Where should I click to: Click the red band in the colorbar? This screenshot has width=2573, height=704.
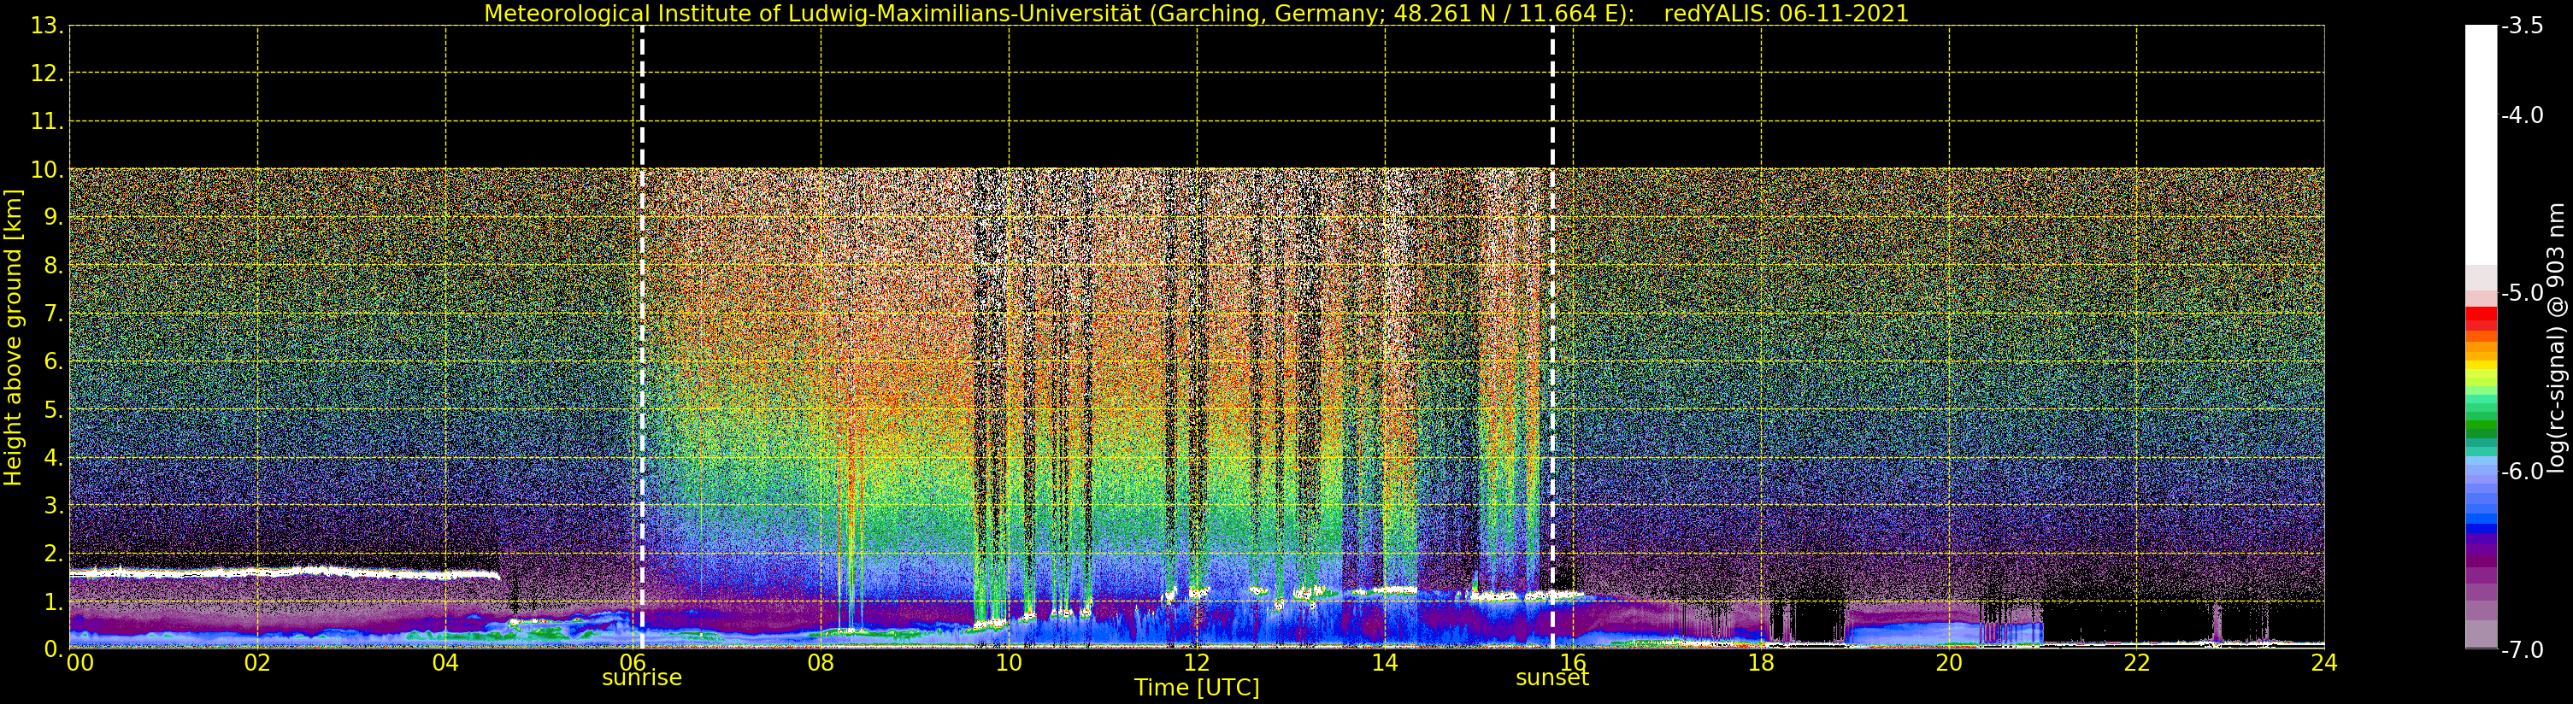click(2480, 320)
